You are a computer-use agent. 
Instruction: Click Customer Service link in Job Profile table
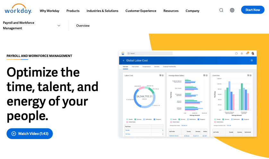point(174,136)
